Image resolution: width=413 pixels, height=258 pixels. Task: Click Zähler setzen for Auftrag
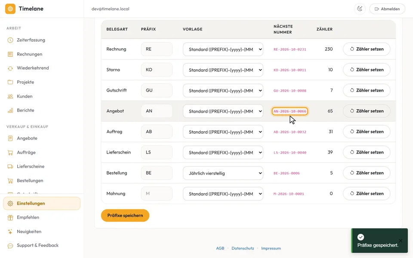point(367,132)
